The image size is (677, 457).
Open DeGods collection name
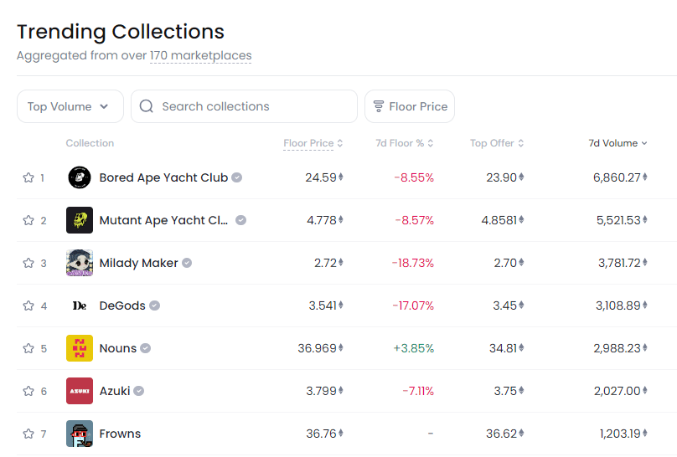click(122, 306)
